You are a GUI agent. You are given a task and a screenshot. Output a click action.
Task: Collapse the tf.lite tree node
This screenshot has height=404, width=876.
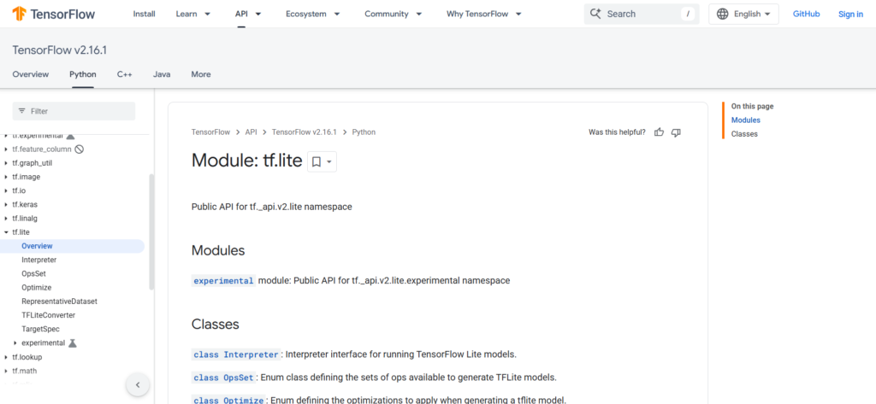coord(6,232)
